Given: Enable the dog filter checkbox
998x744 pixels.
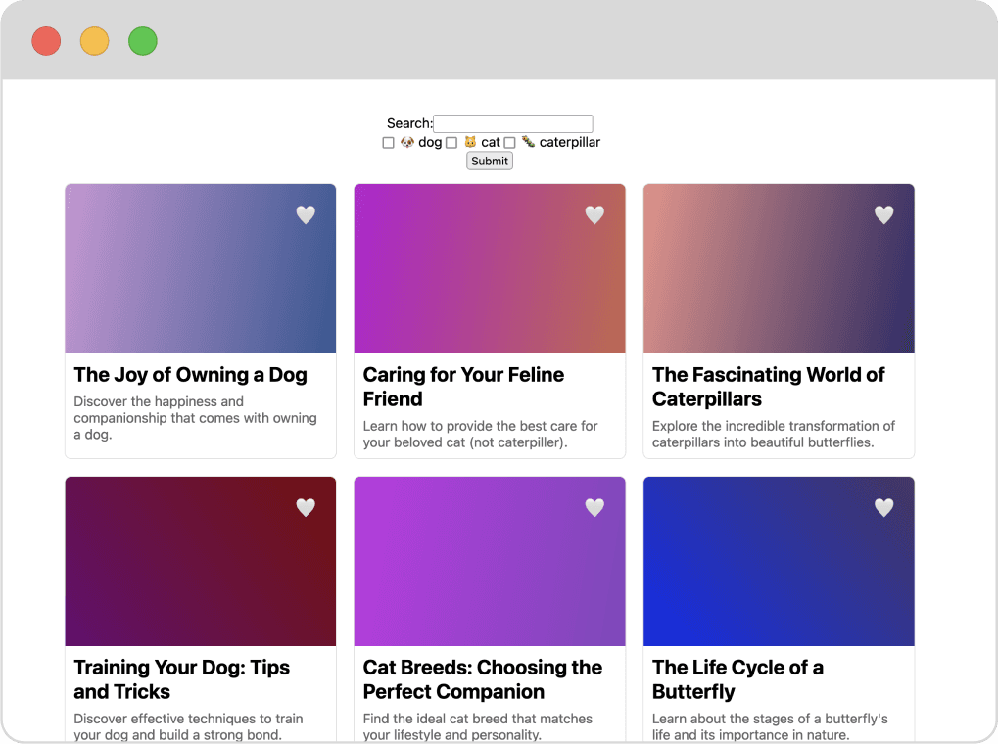Looking at the screenshot, I should (388, 142).
